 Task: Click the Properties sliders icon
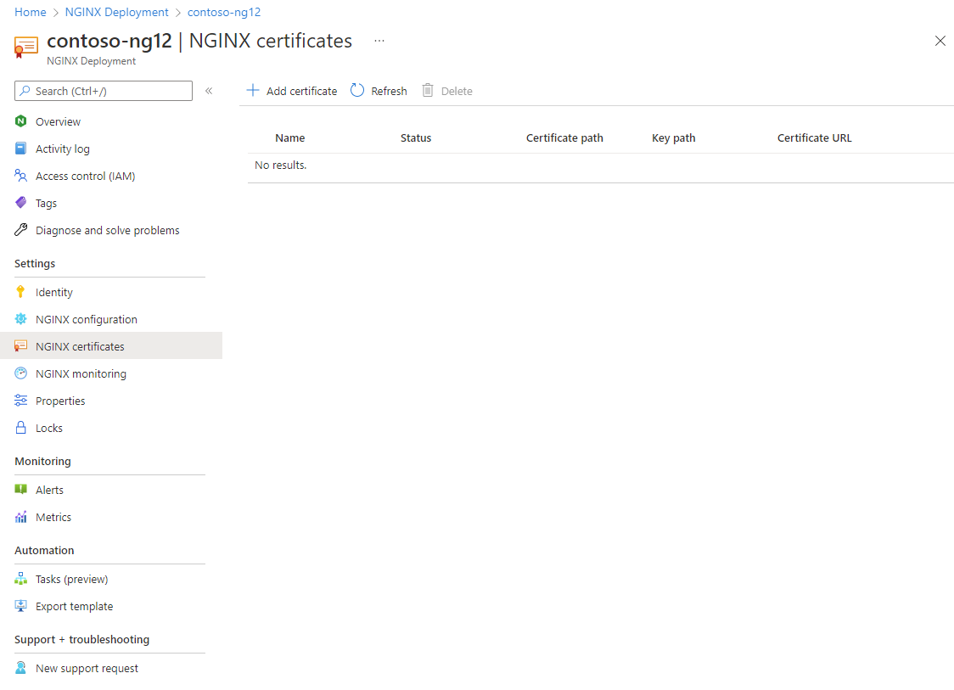point(20,401)
